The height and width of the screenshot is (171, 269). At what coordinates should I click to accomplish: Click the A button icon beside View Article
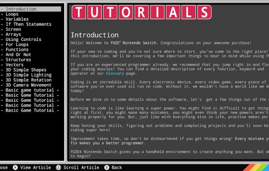(x=15, y=168)
